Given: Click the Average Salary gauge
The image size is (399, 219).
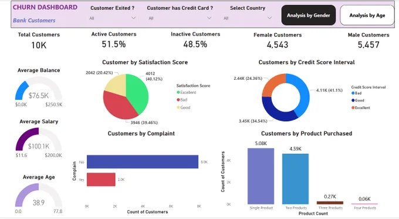Looking at the screenshot, I should [39, 140].
